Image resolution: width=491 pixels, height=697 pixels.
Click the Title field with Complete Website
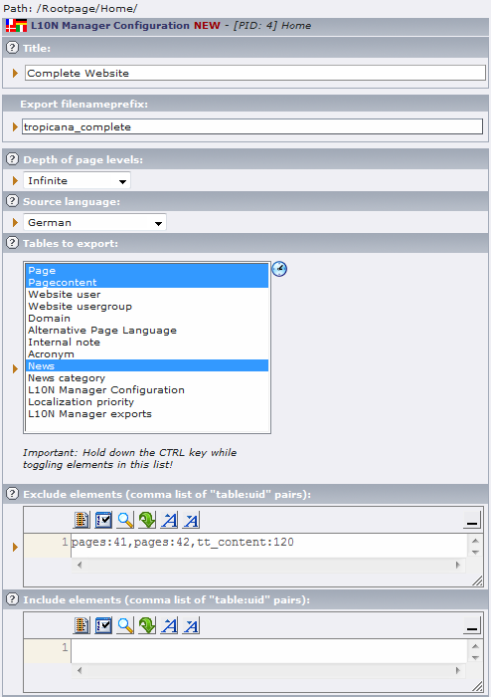255,73
